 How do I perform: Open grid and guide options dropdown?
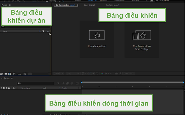[x=97, y=73]
